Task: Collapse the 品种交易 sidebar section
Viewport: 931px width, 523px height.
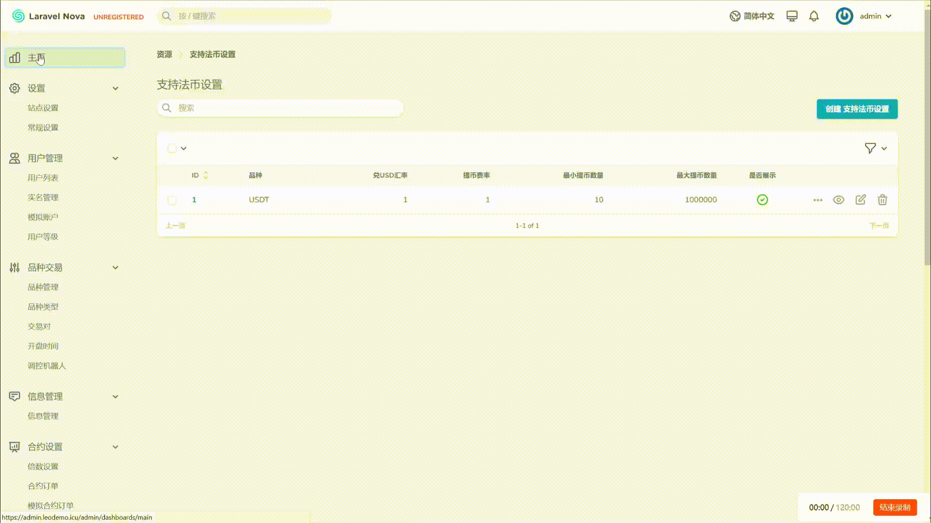Action: point(115,267)
